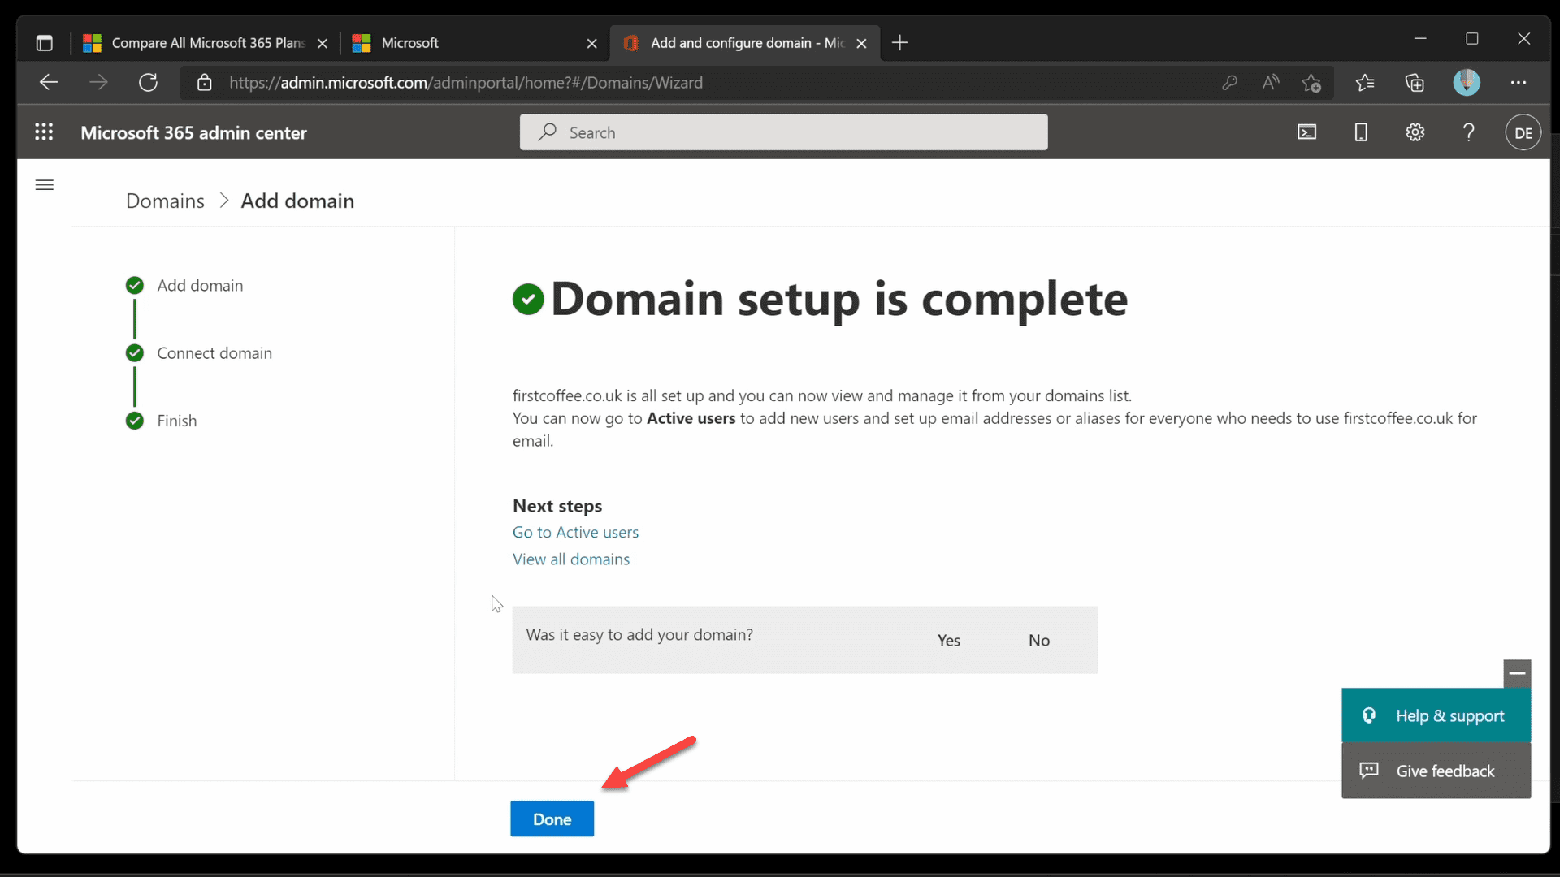Open the browser Favorites list icon
Viewport: 1560px width, 877px height.
[x=1366, y=82]
